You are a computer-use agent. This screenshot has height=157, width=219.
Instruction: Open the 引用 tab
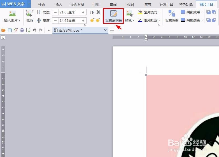pos(96,4)
